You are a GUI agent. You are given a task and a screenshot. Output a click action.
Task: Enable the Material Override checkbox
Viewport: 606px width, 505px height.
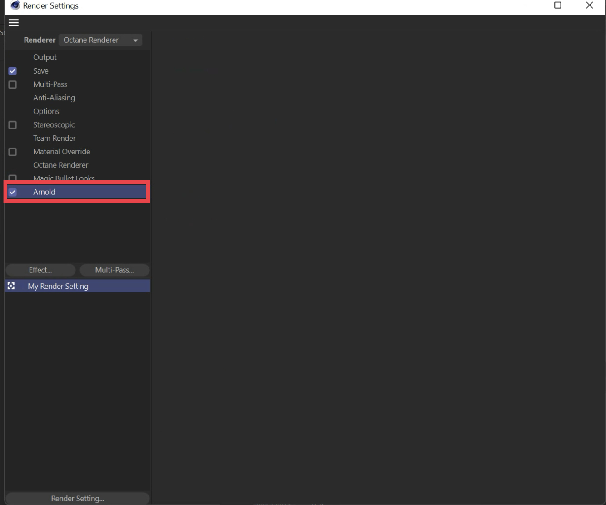click(13, 152)
